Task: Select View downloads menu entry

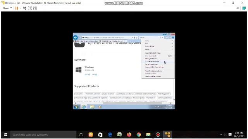Action: [158, 56]
